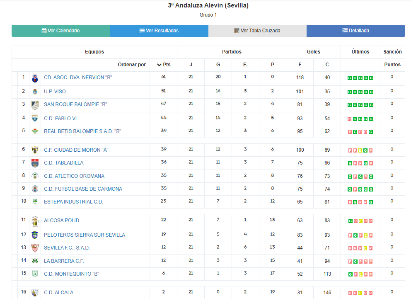Click C.D. ALCALA crest icon
The height and width of the screenshot is (303, 411).
(x=35, y=293)
